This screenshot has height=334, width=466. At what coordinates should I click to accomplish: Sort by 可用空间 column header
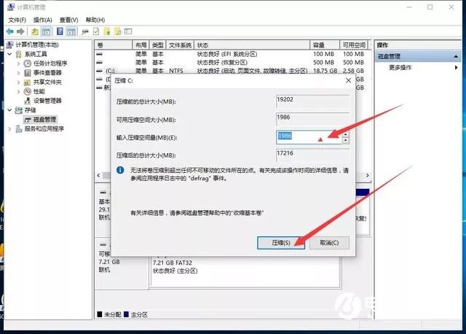[x=354, y=45]
